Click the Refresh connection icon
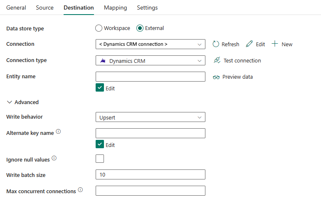The height and width of the screenshot is (209, 321). (x=216, y=44)
